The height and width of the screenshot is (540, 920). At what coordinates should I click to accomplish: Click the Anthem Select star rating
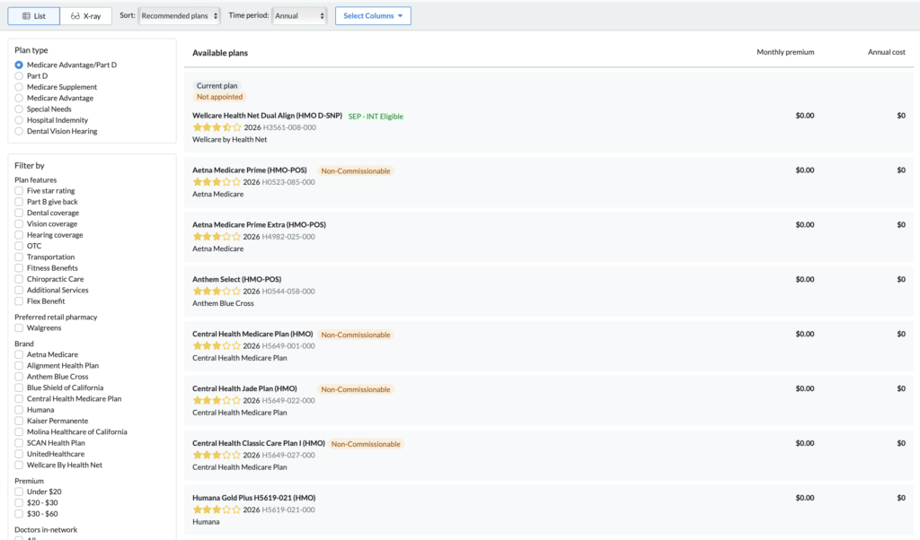pyautogui.click(x=217, y=292)
